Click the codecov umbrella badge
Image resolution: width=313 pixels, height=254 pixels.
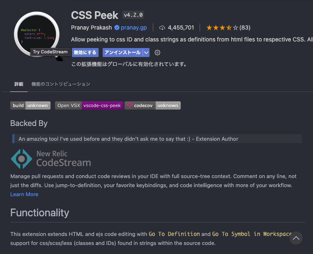(x=152, y=105)
